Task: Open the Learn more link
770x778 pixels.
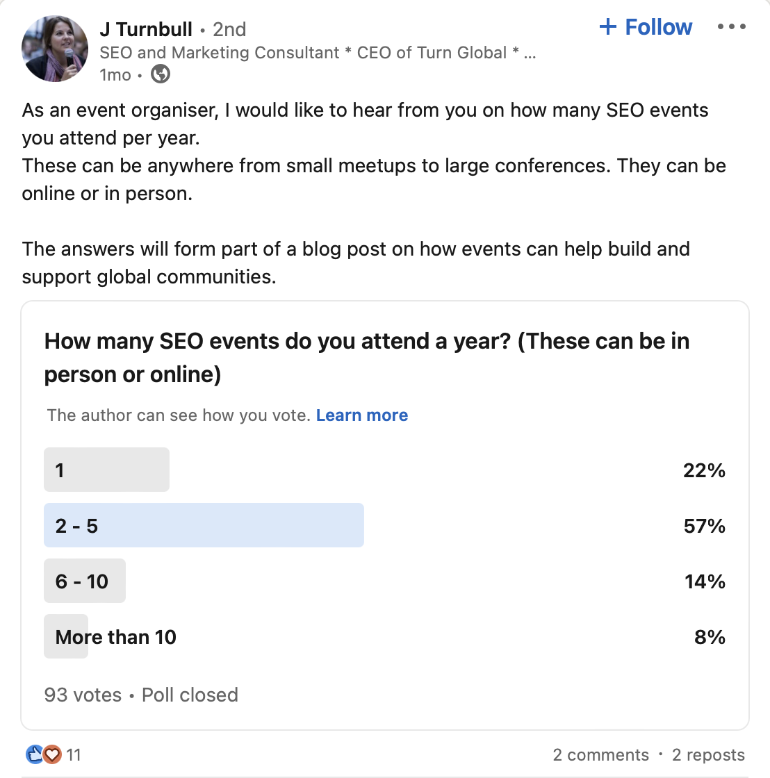Action: [362, 415]
